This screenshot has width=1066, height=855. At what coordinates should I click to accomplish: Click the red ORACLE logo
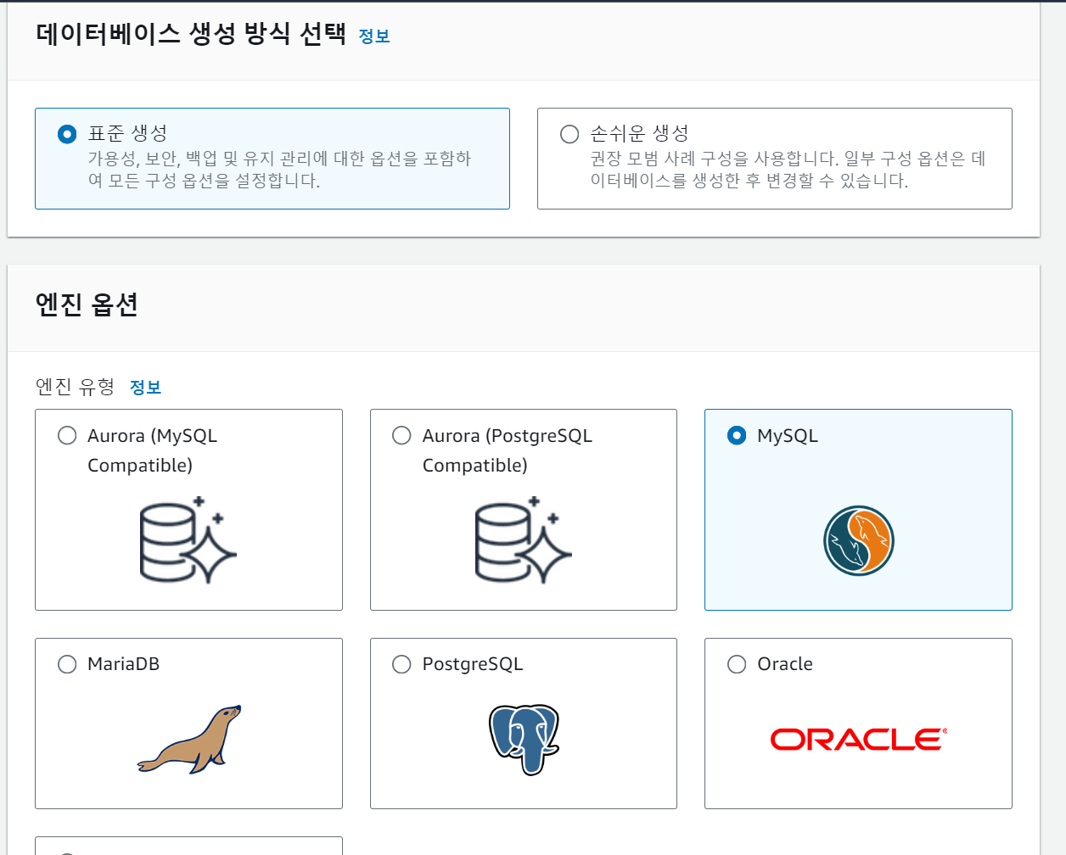859,740
